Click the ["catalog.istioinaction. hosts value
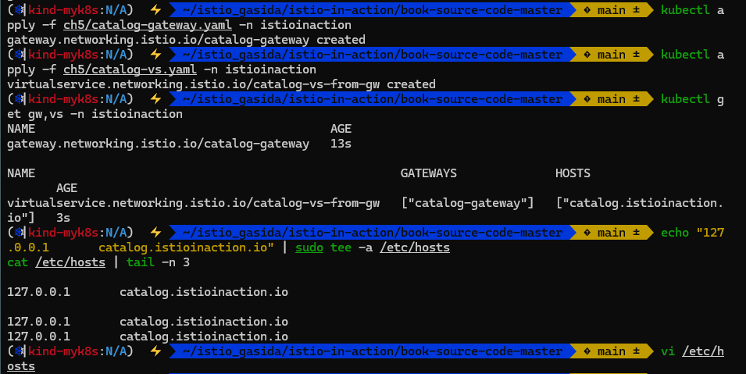This screenshot has height=374, width=746. 640,203
